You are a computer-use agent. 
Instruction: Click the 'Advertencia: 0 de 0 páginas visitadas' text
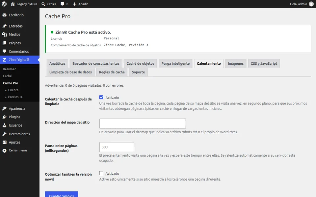point(73,85)
